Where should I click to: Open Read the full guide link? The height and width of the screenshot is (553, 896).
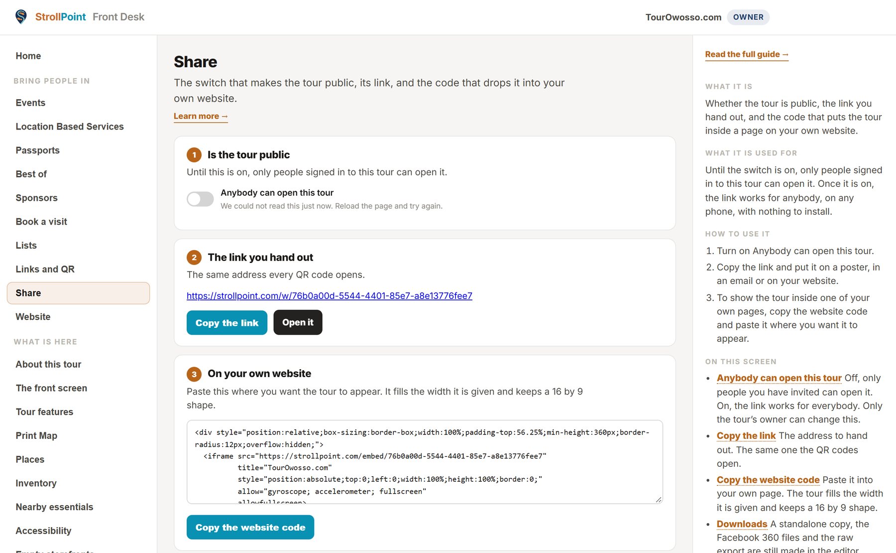coord(747,54)
